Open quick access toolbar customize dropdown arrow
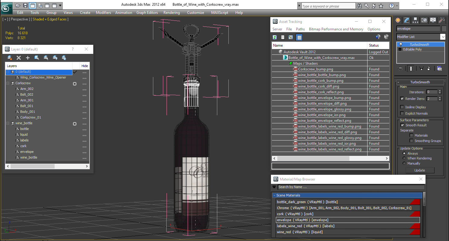The height and width of the screenshot is (241, 449). [x=61, y=5]
